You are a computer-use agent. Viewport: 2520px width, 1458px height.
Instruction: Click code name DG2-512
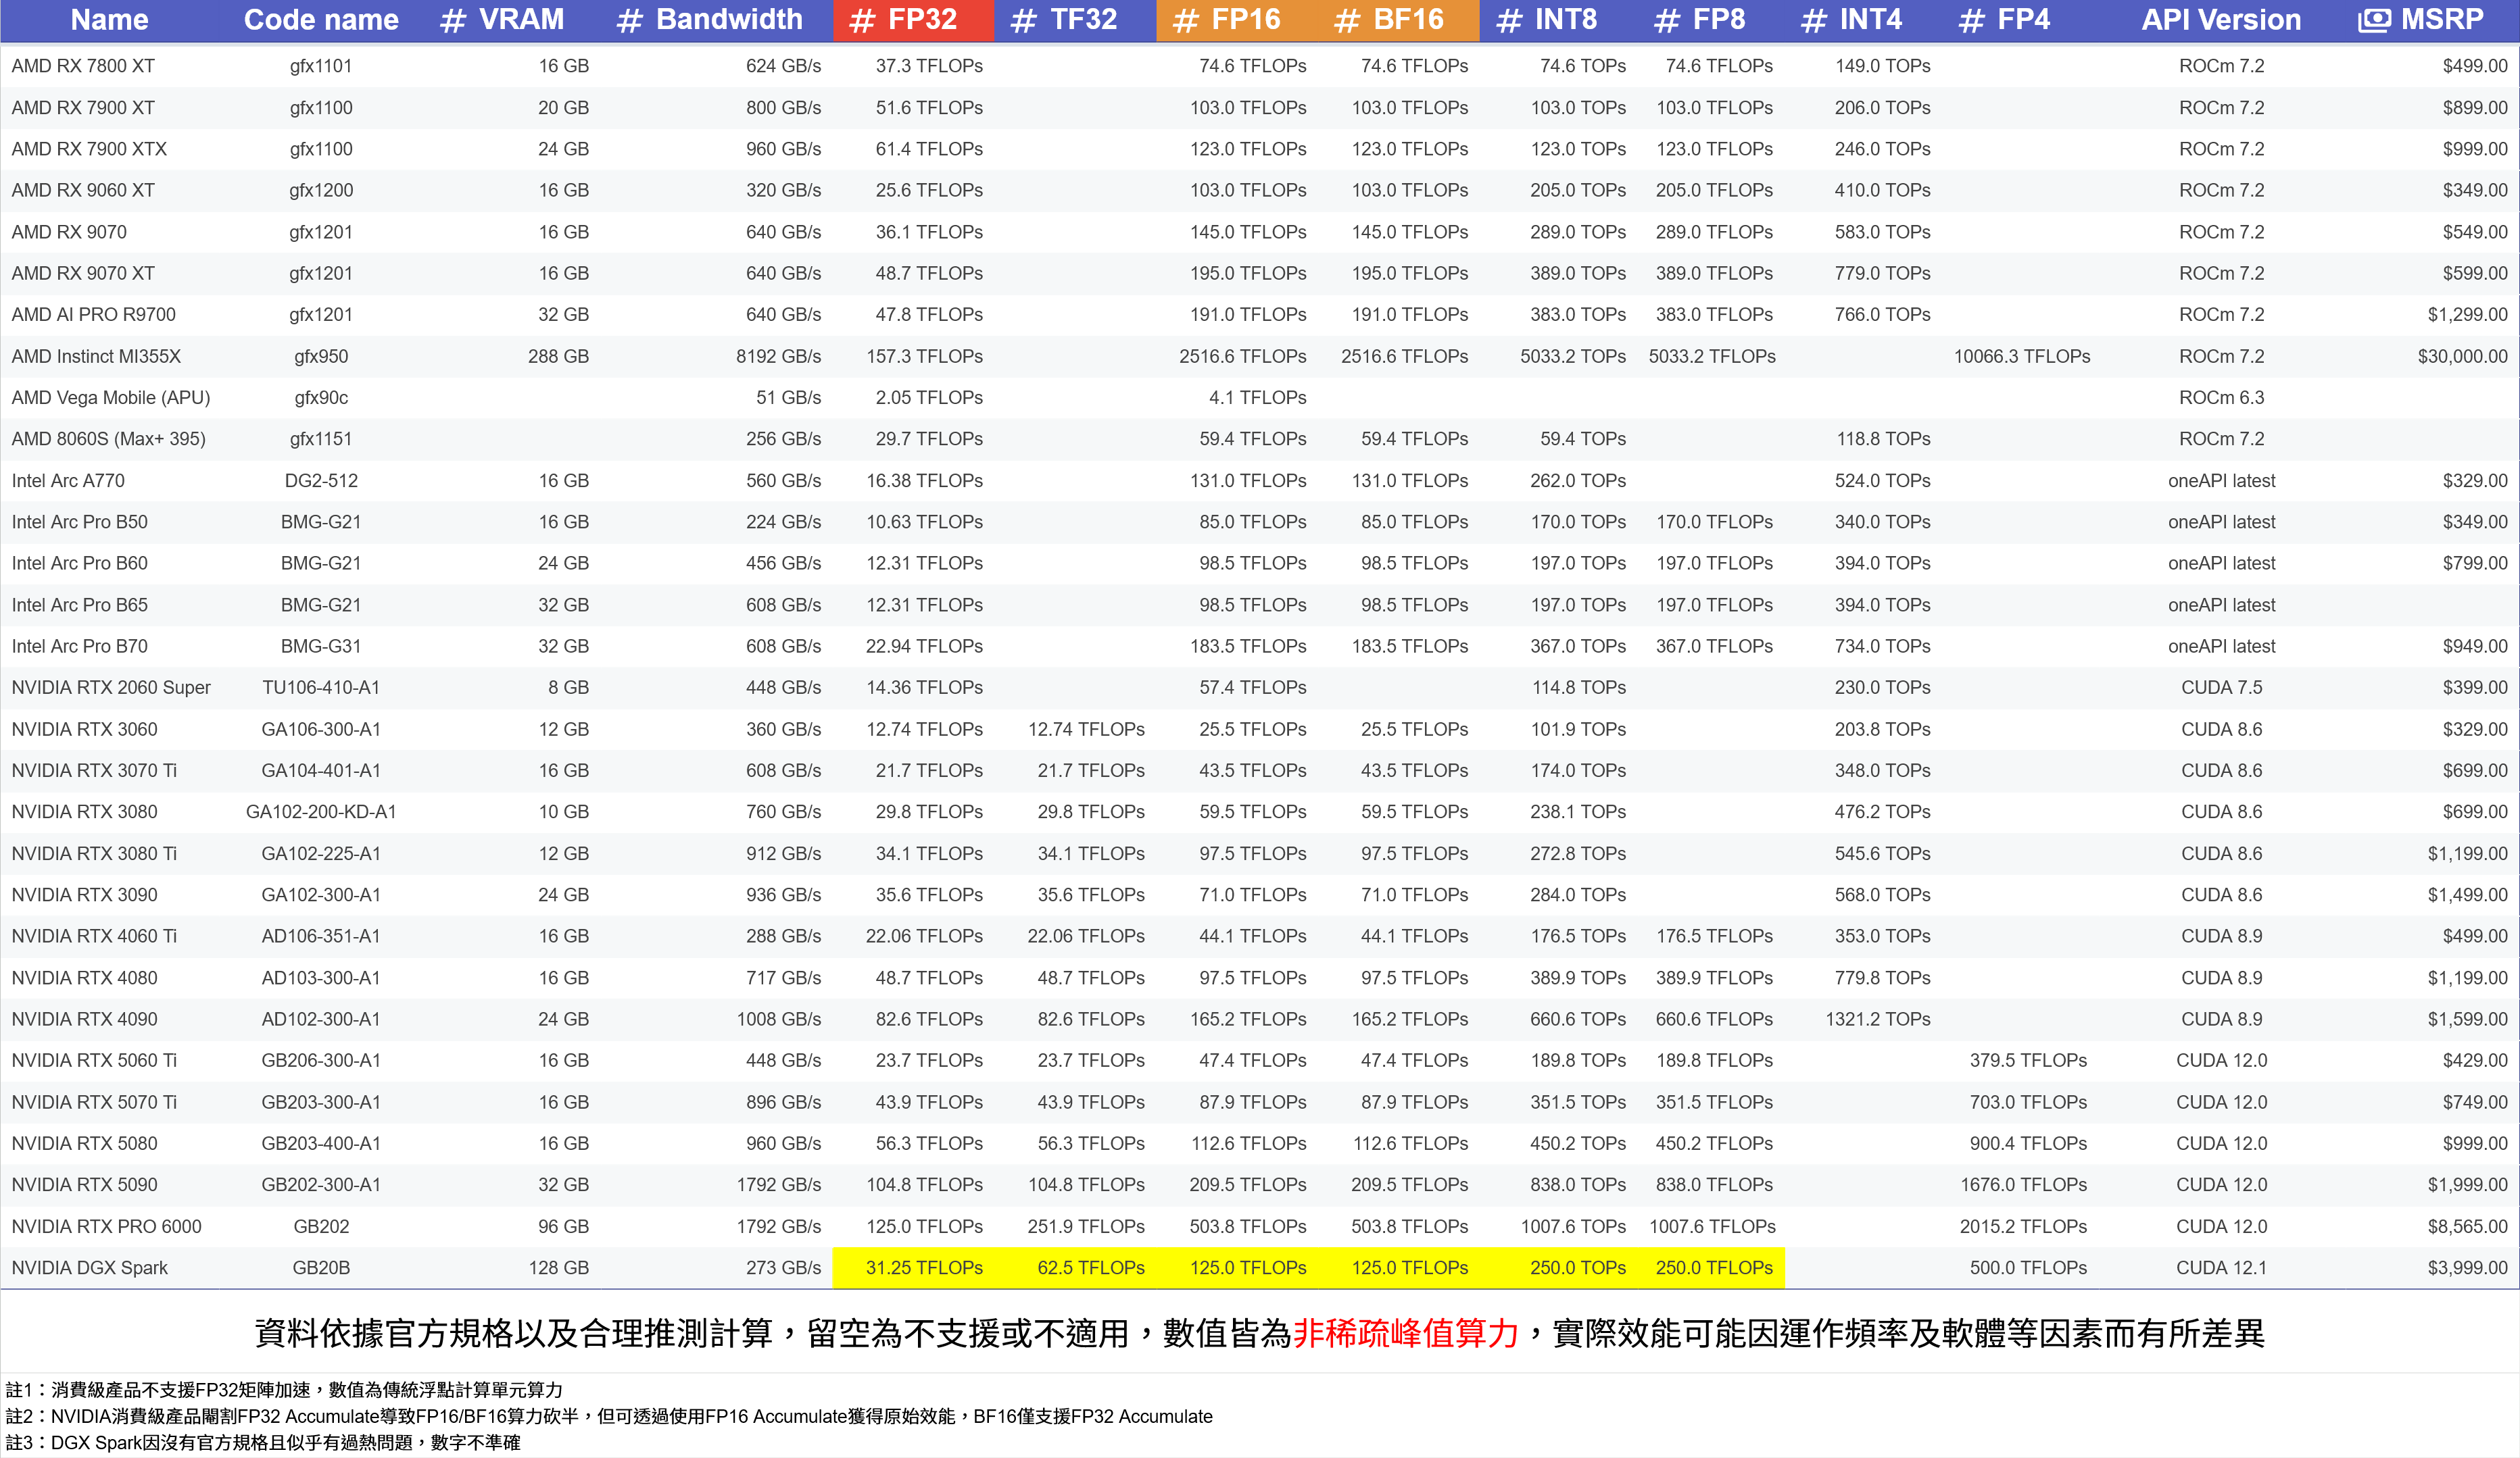(321, 480)
